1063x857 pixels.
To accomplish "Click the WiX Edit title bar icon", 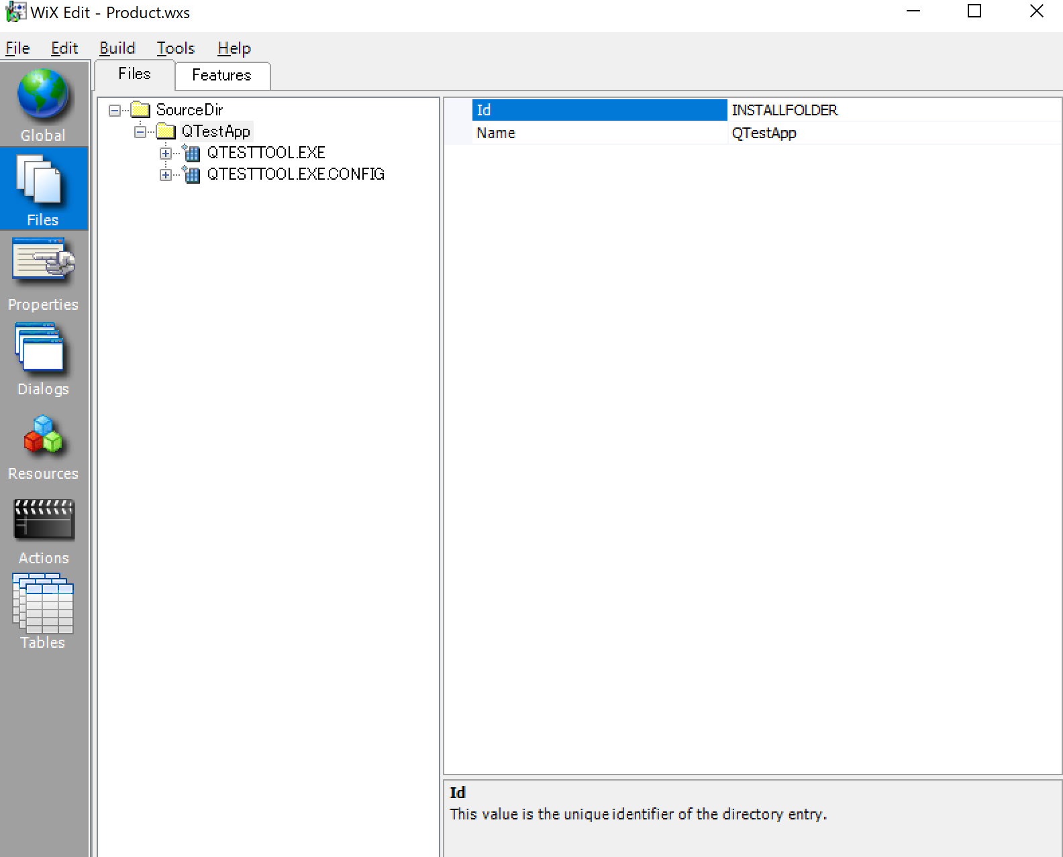I will (15, 12).
